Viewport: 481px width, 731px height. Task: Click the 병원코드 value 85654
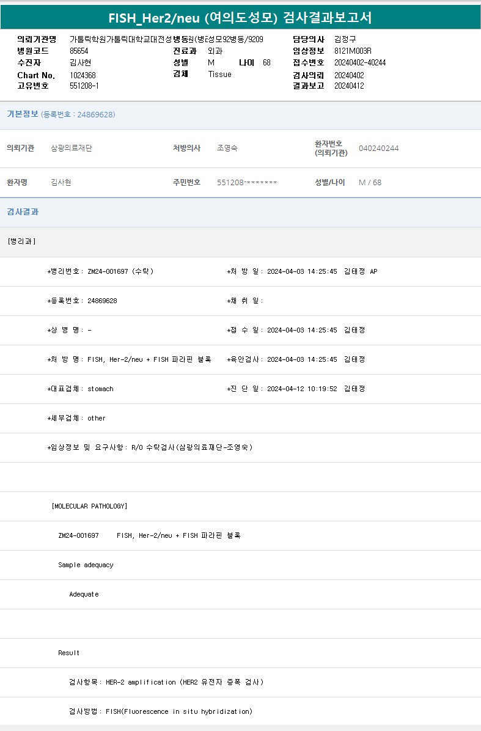(x=79, y=51)
